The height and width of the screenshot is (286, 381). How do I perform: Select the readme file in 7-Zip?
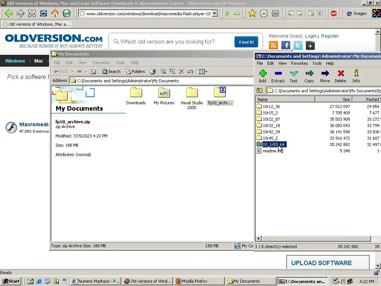pos(269,151)
